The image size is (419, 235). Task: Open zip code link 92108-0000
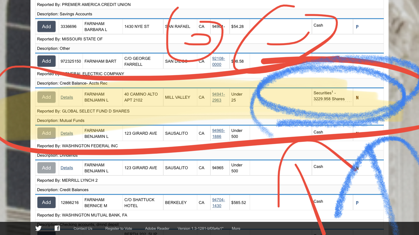(x=219, y=61)
